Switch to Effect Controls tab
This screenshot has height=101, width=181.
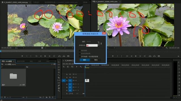click(x=36, y=2)
